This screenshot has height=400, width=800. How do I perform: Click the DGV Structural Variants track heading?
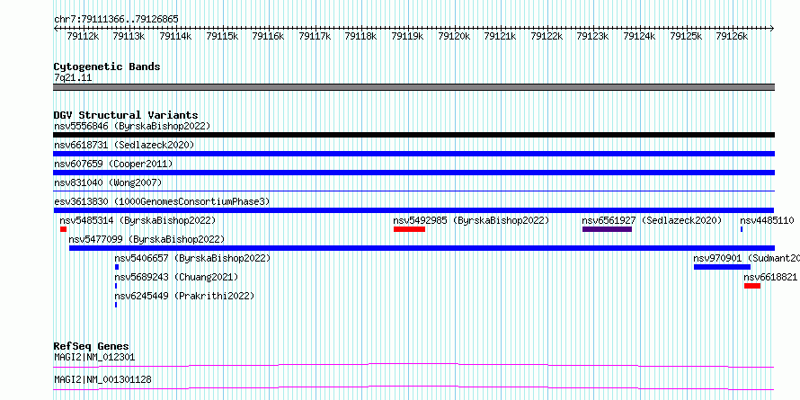tap(126, 115)
